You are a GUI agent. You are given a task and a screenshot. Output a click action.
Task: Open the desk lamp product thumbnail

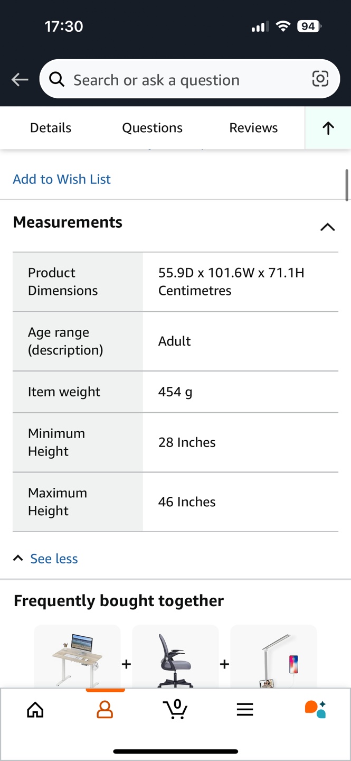coord(273,658)
